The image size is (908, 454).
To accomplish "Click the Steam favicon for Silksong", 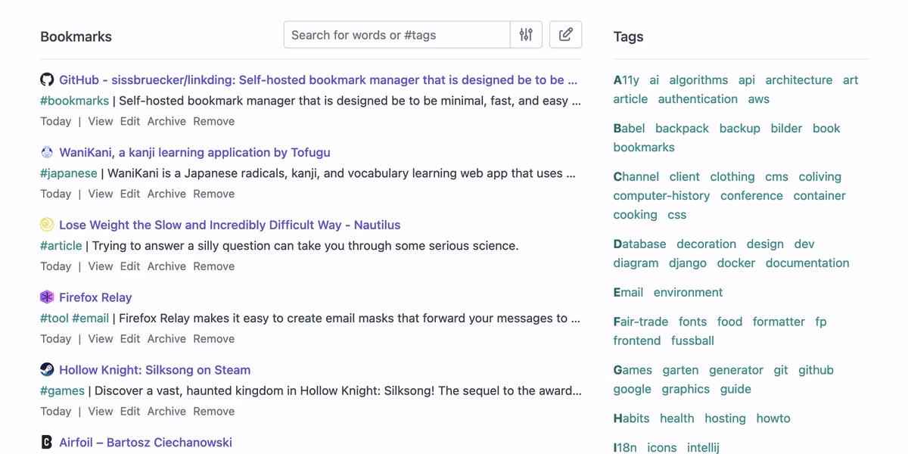I will (47, 370).
